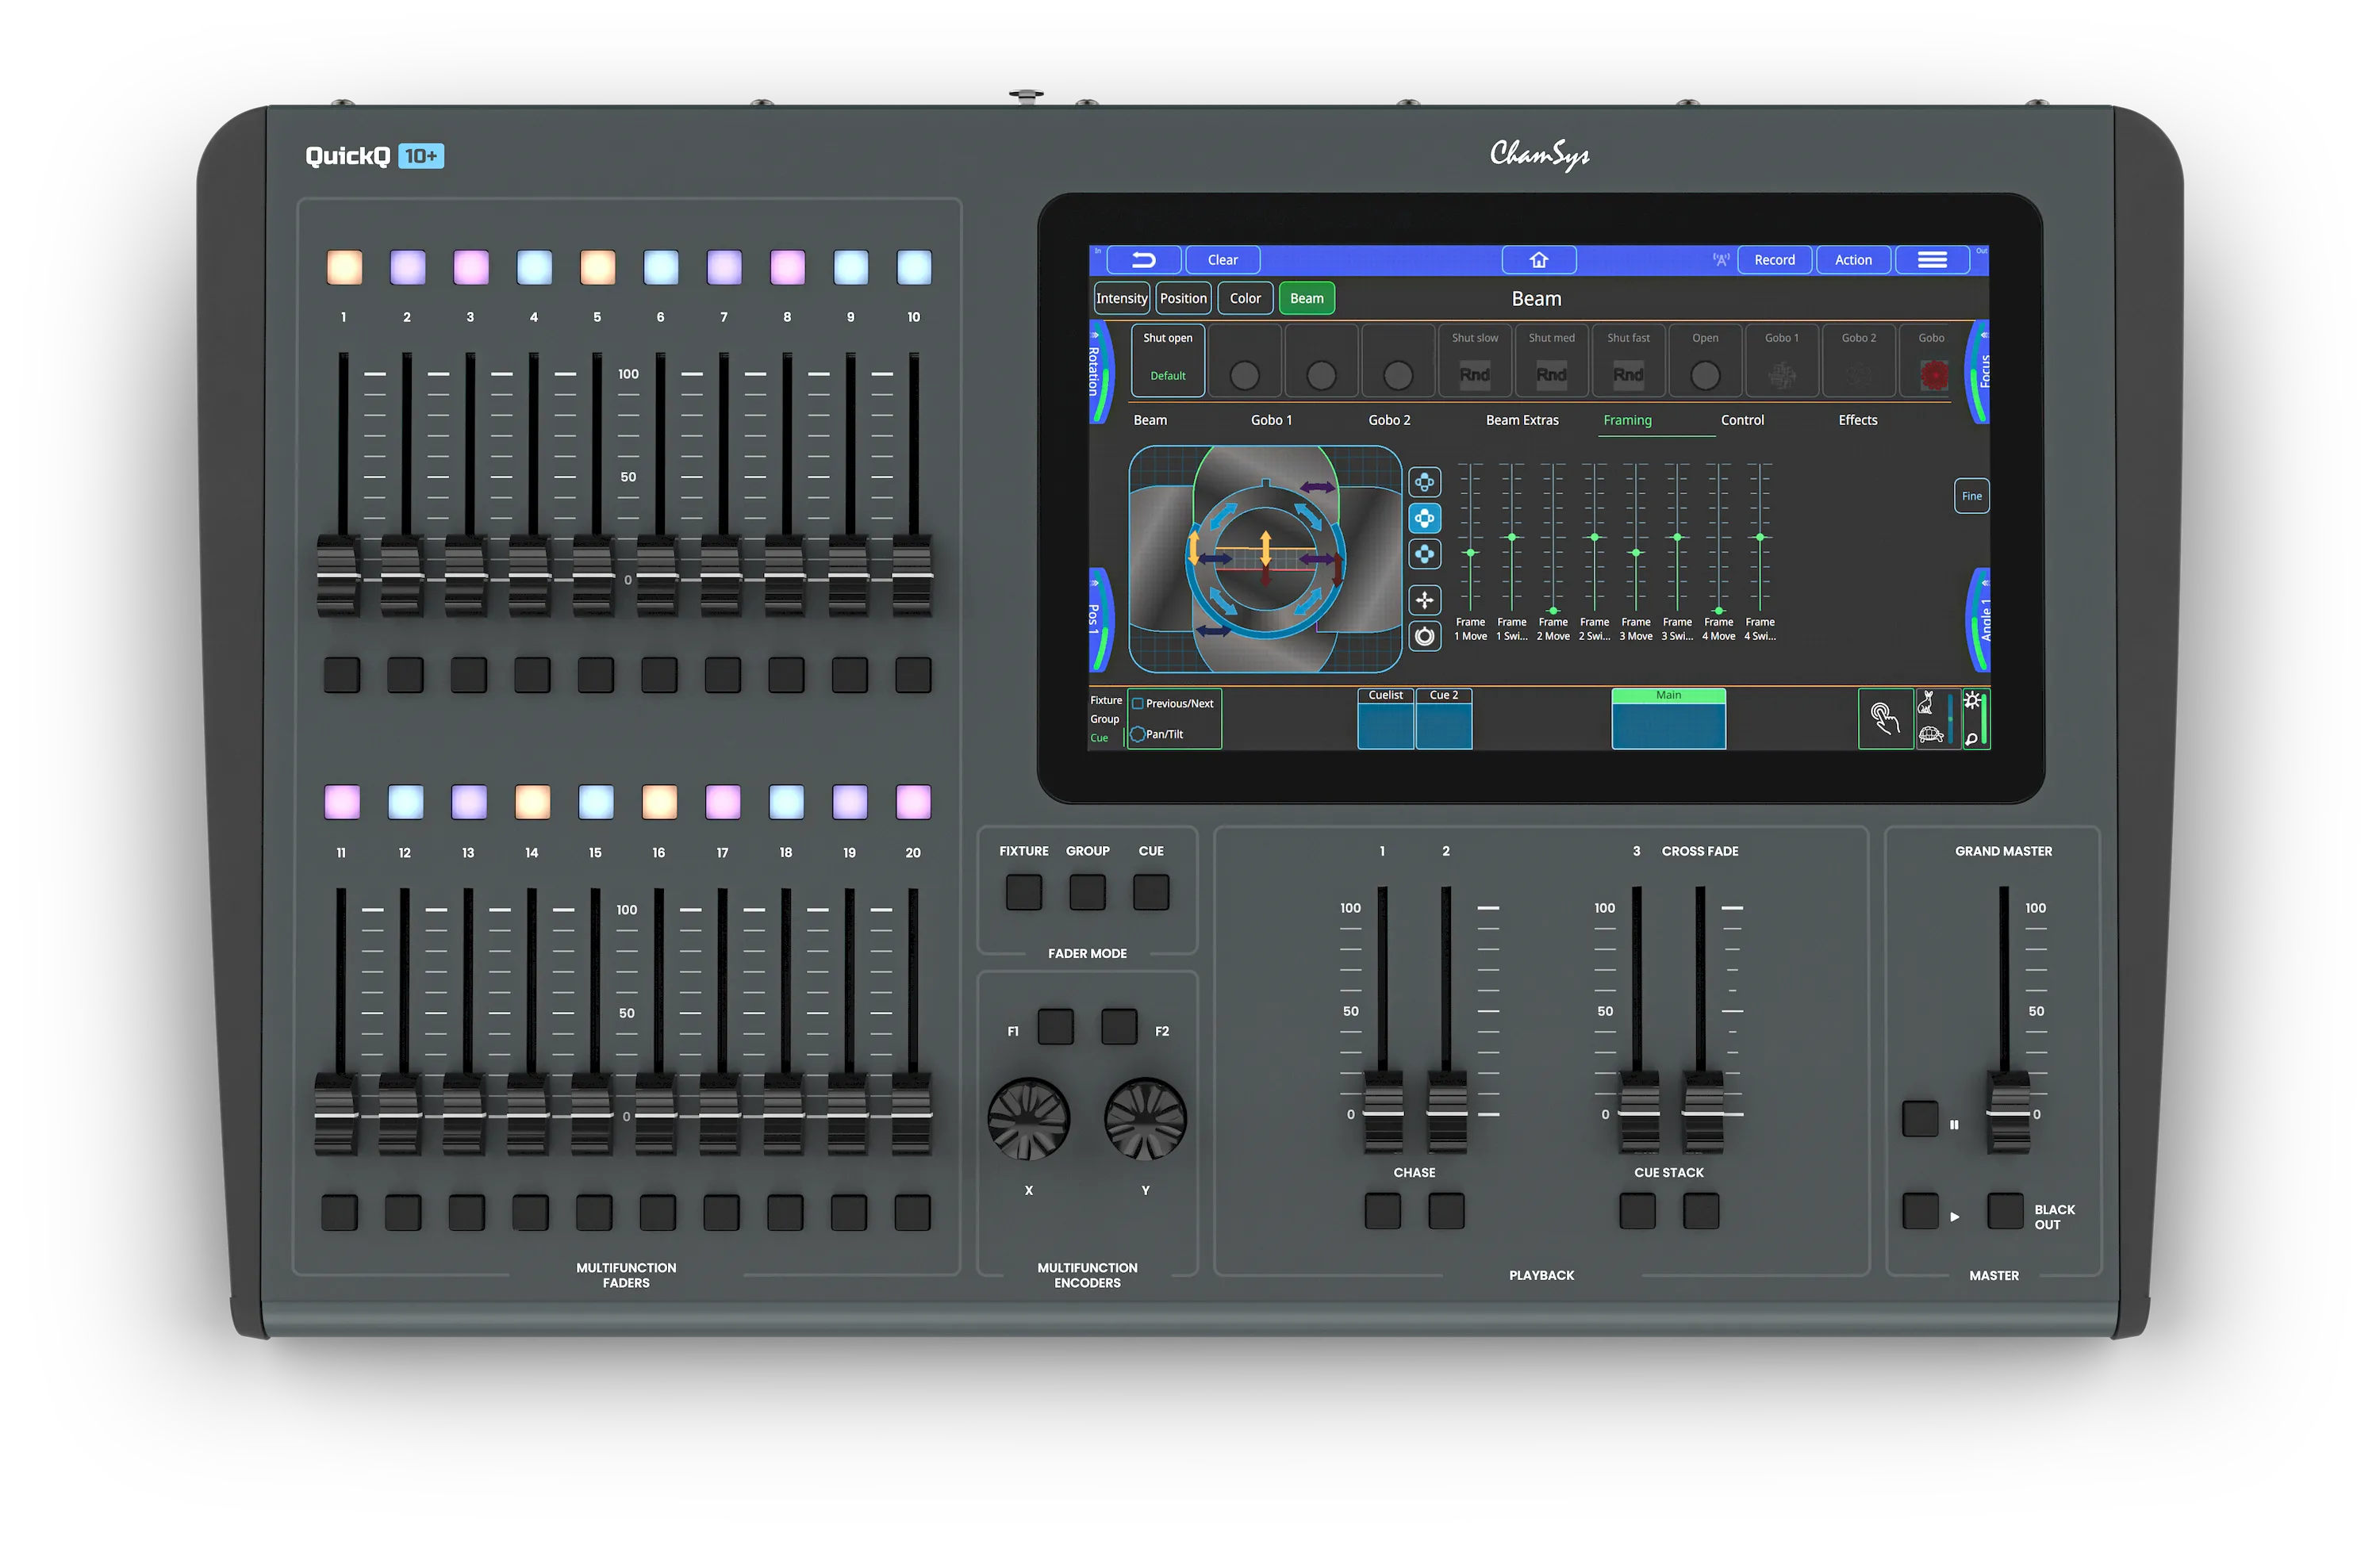Tap the touch hand pointer icon
This screenshot has height=1552, width=2380.
coord(1884,718)
